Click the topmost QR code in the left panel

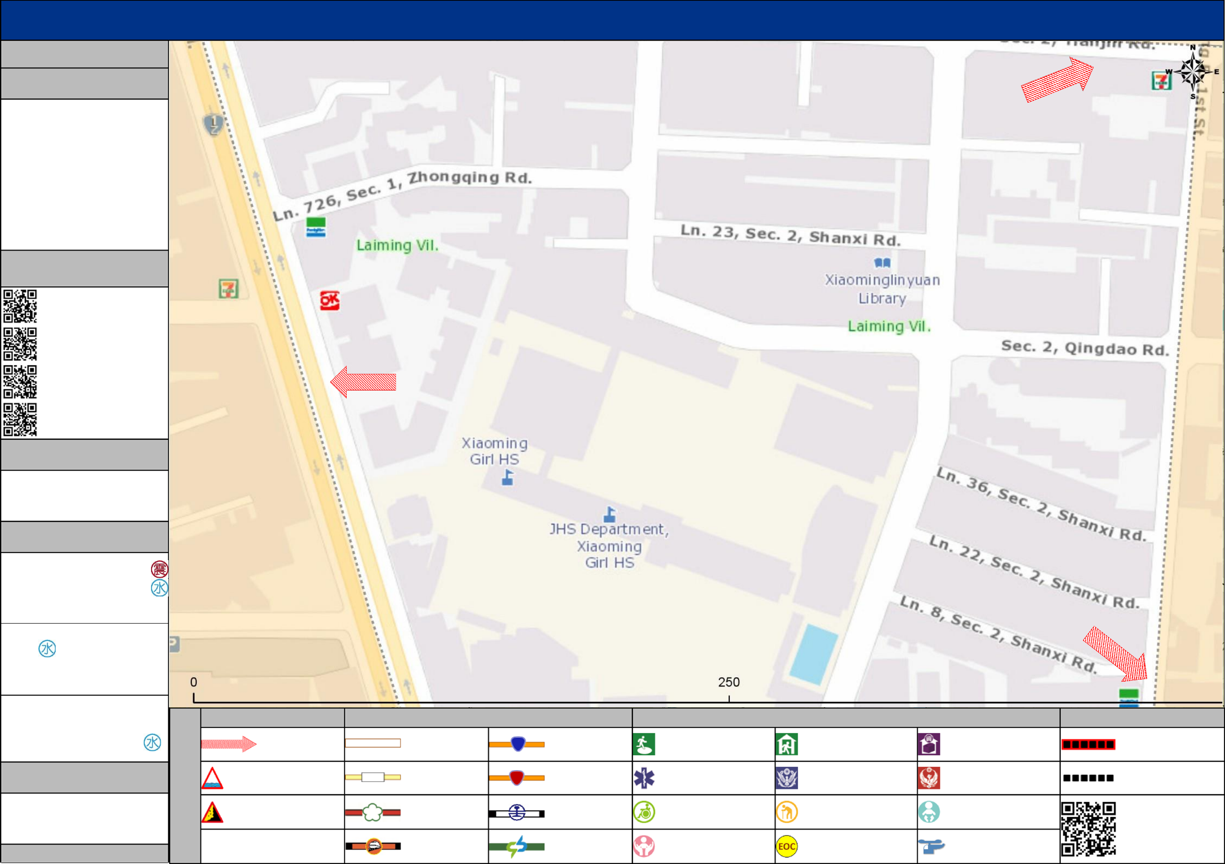20,306
